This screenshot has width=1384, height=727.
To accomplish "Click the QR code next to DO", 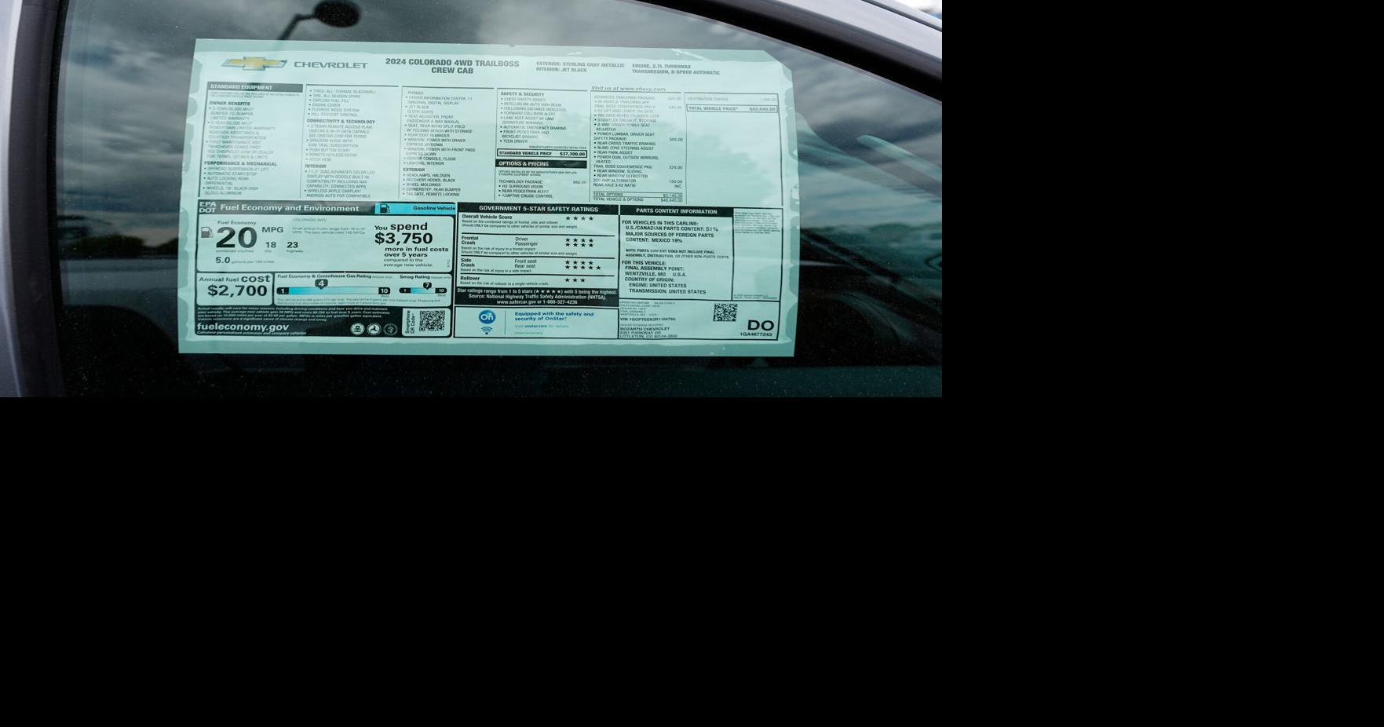I will pos(725,312).
